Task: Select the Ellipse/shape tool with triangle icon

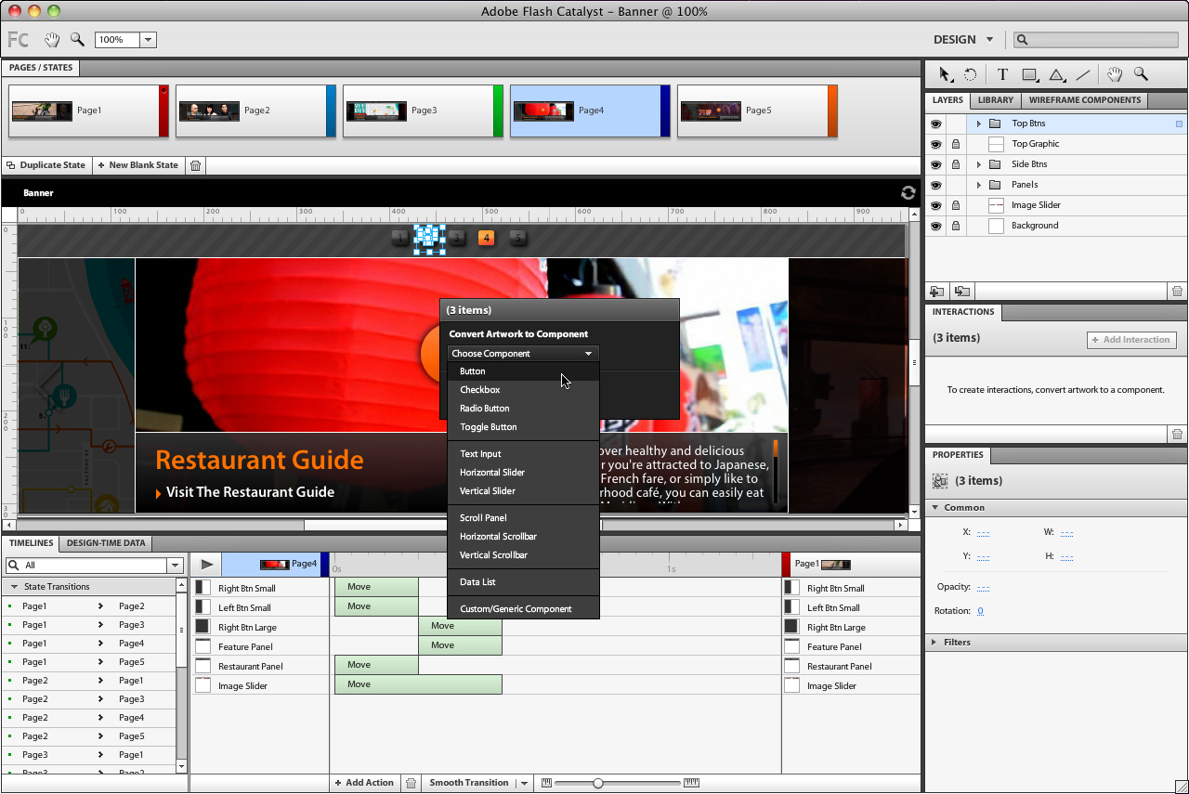Action: coord(1057,73)
